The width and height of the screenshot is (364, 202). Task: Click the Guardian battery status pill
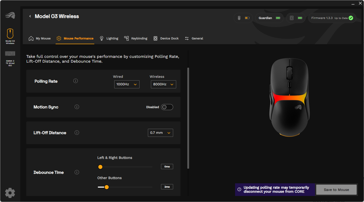269,18
